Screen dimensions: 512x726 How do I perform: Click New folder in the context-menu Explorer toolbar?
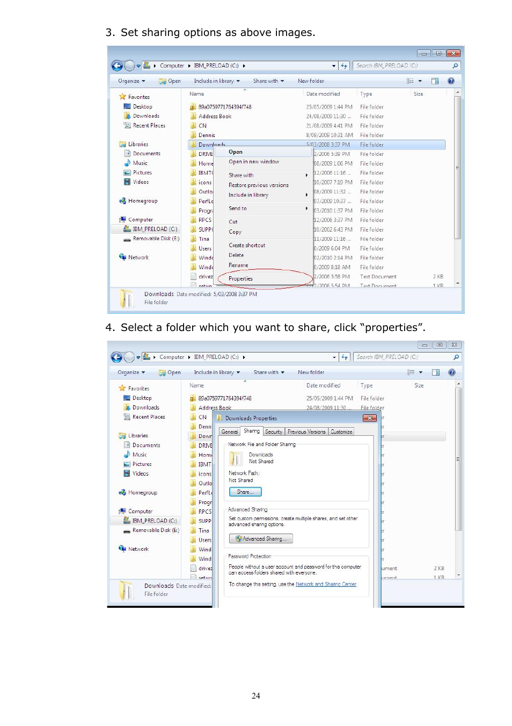pos(311,81)
